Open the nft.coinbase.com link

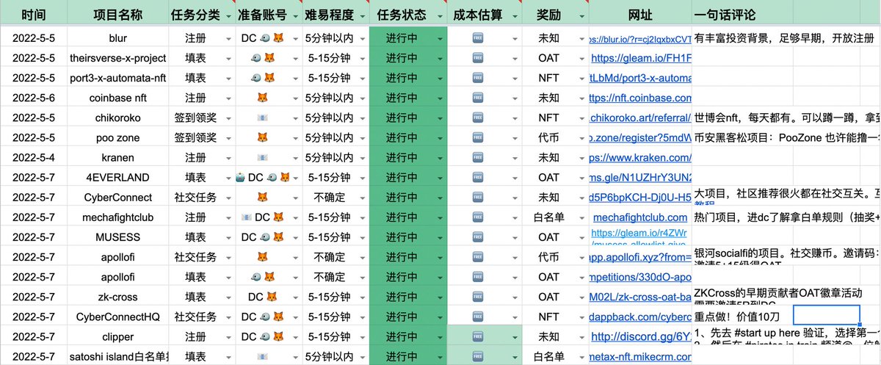point(641,97)
